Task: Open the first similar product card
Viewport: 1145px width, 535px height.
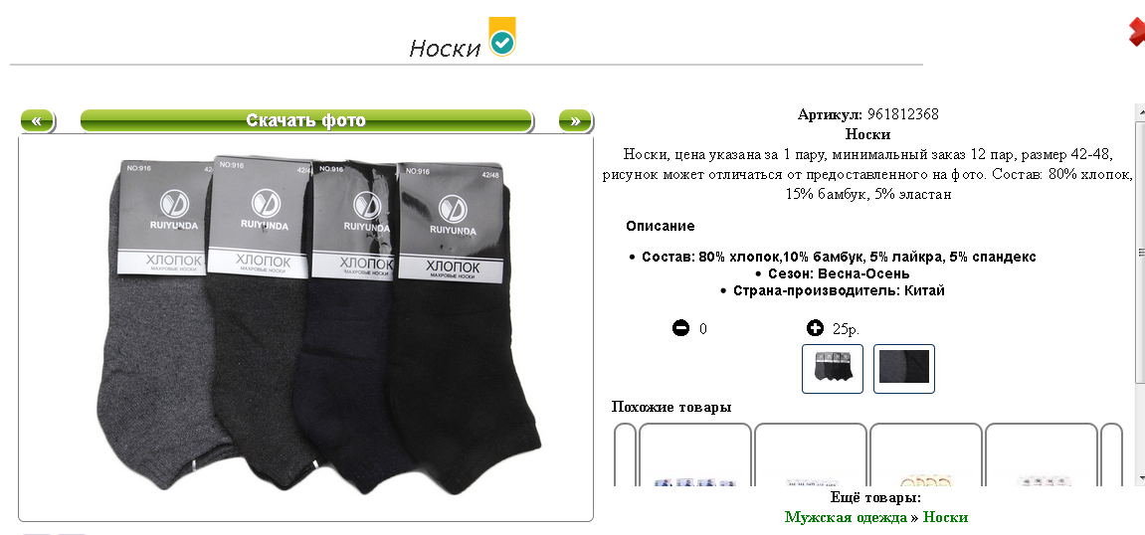Action: point(695,454)
